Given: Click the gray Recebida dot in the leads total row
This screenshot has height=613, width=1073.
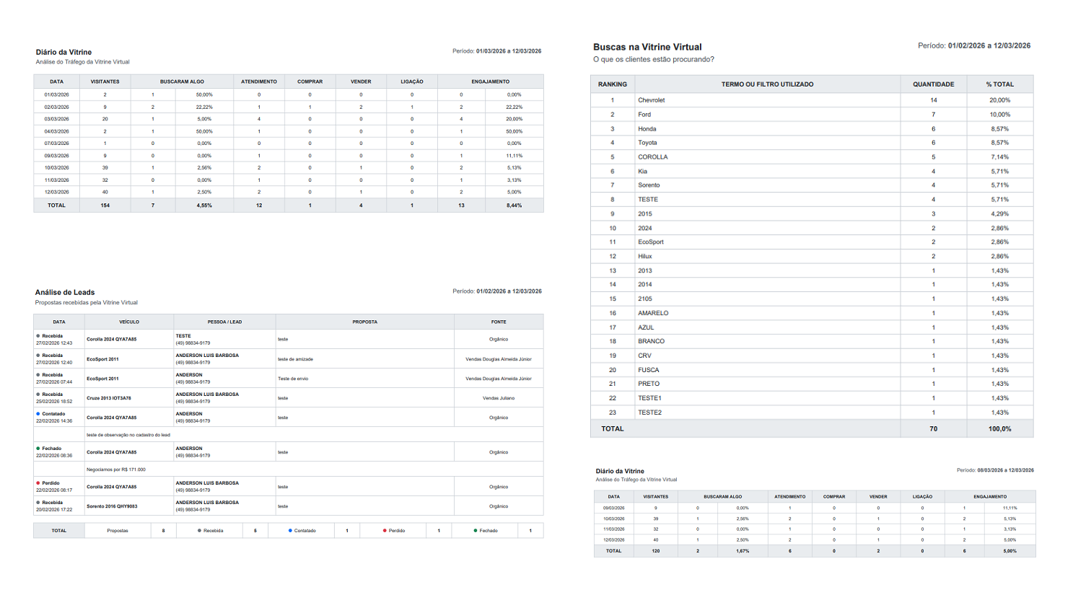Looking at the screenshot, I should [199, 531].
